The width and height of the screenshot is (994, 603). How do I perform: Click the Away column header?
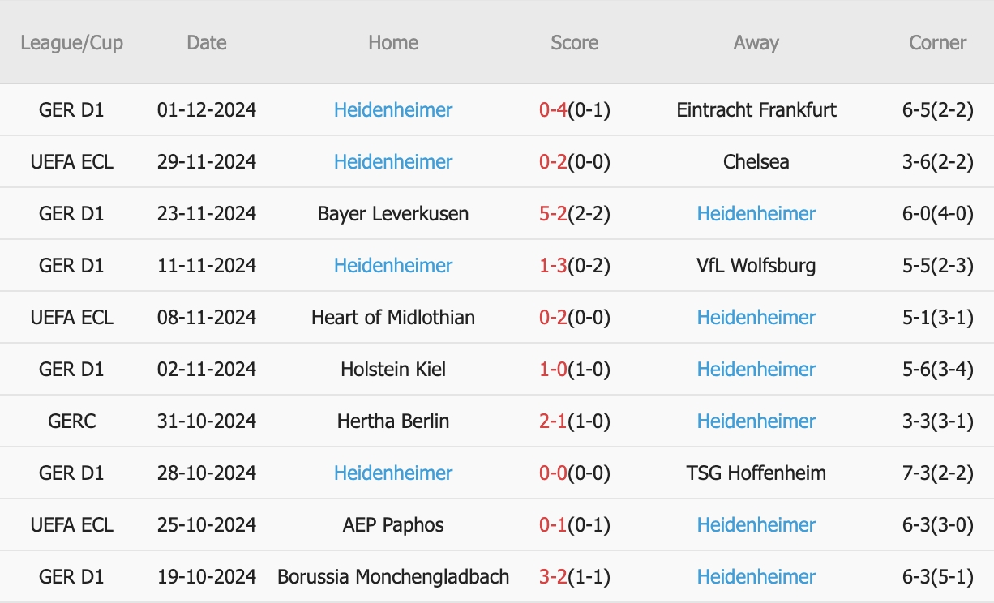[x=756, y=43]
